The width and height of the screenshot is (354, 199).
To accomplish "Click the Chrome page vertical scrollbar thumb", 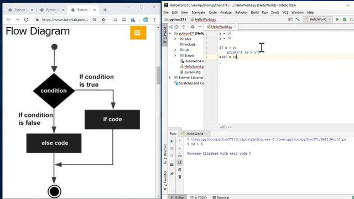I will [158, 75].
